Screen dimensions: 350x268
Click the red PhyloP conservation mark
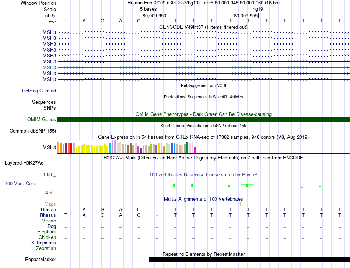click(x=120, y=186)
